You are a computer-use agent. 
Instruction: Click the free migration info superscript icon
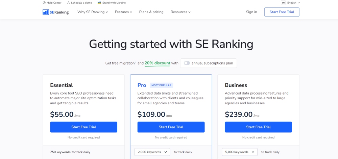coord(136,62)
